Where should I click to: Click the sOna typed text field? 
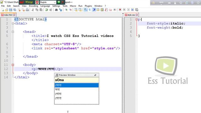[77, 80]
